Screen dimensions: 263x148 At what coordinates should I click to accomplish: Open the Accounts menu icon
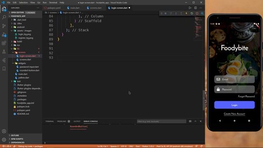[x=4, y=131]
